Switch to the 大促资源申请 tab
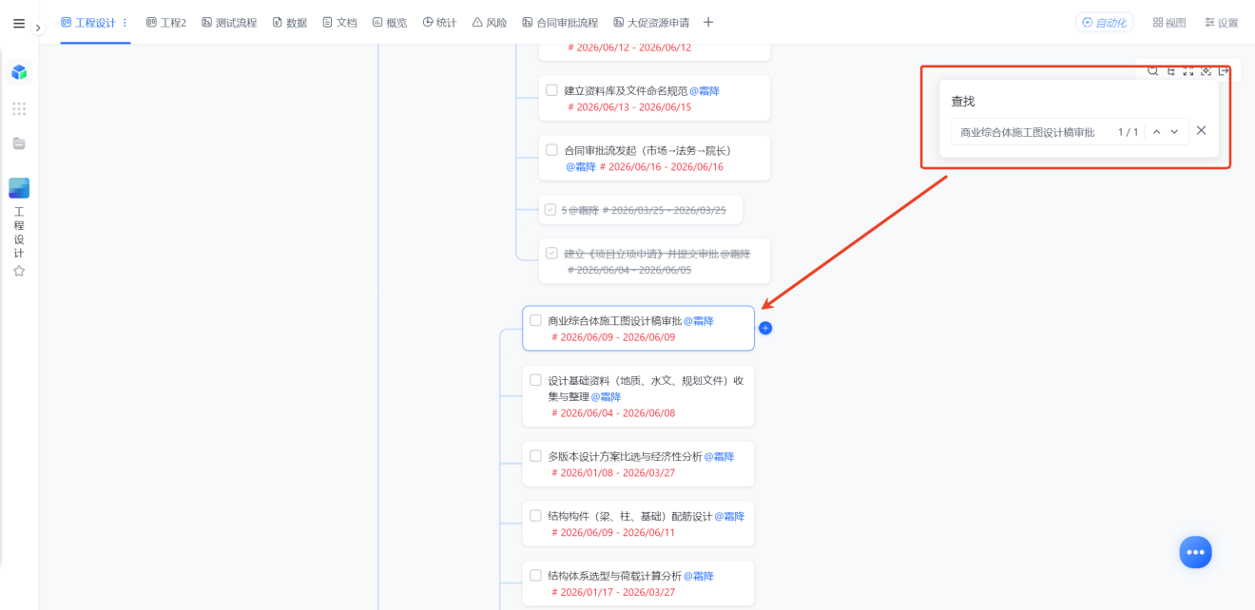 652,23
